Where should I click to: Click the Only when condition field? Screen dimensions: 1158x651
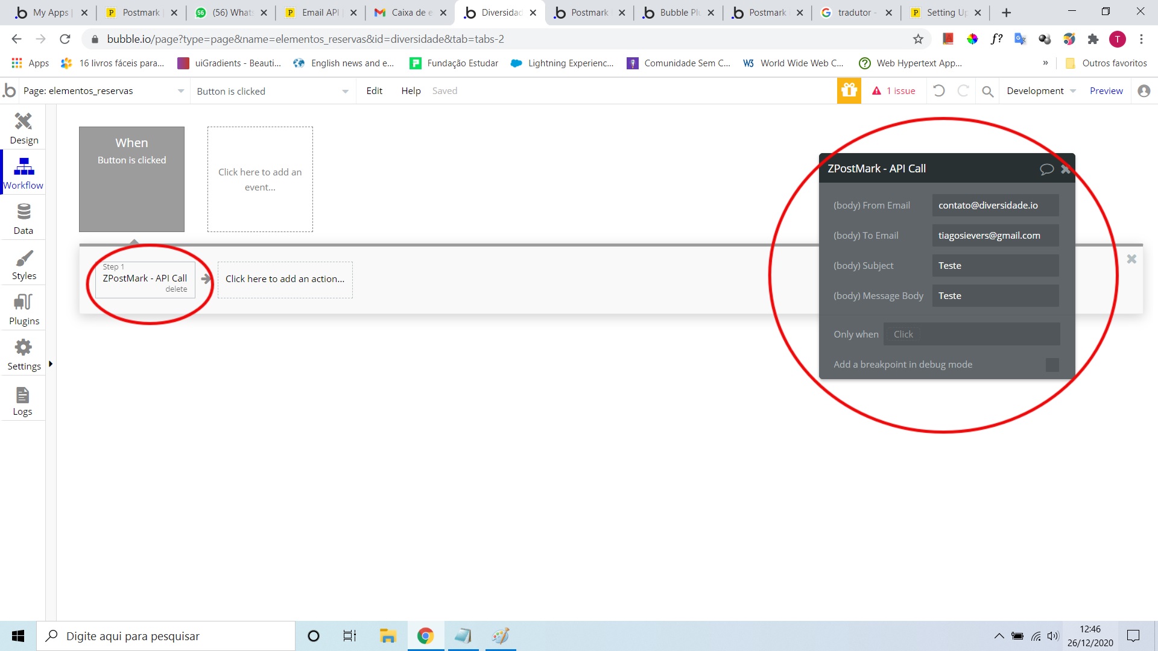click(x=972, y=335)
